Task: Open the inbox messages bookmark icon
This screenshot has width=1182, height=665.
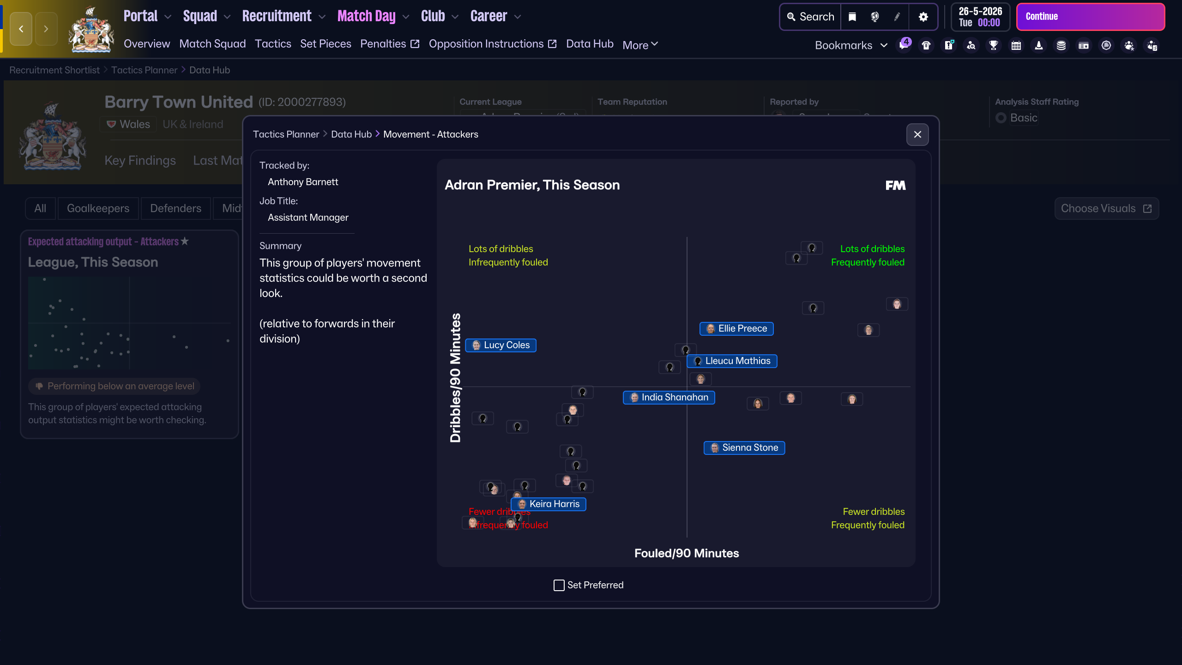Action: pos(903,45)
